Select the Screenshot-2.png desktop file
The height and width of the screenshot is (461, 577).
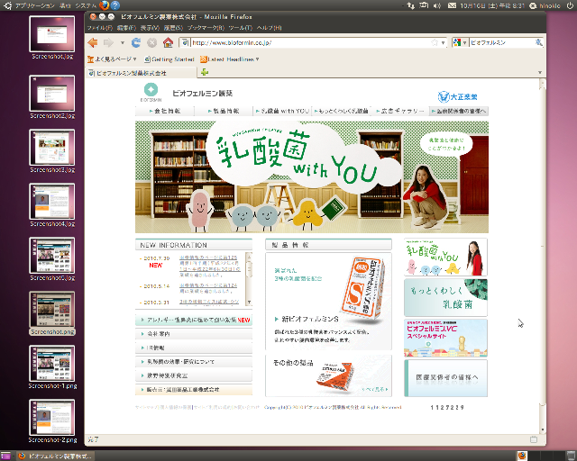pos(52,421)
